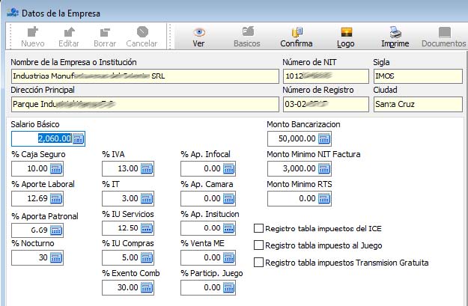Screen dimensions: 468x306
Task: Open calculator for % Venta ME
Action: coord(228,257)
